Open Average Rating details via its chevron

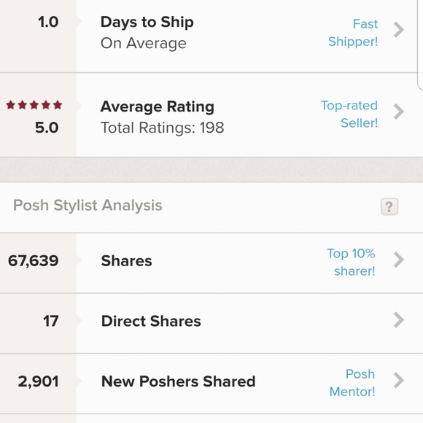399,112
